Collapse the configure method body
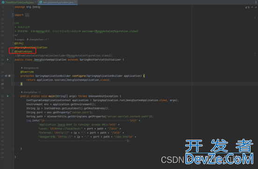 [x=14, y=76]
